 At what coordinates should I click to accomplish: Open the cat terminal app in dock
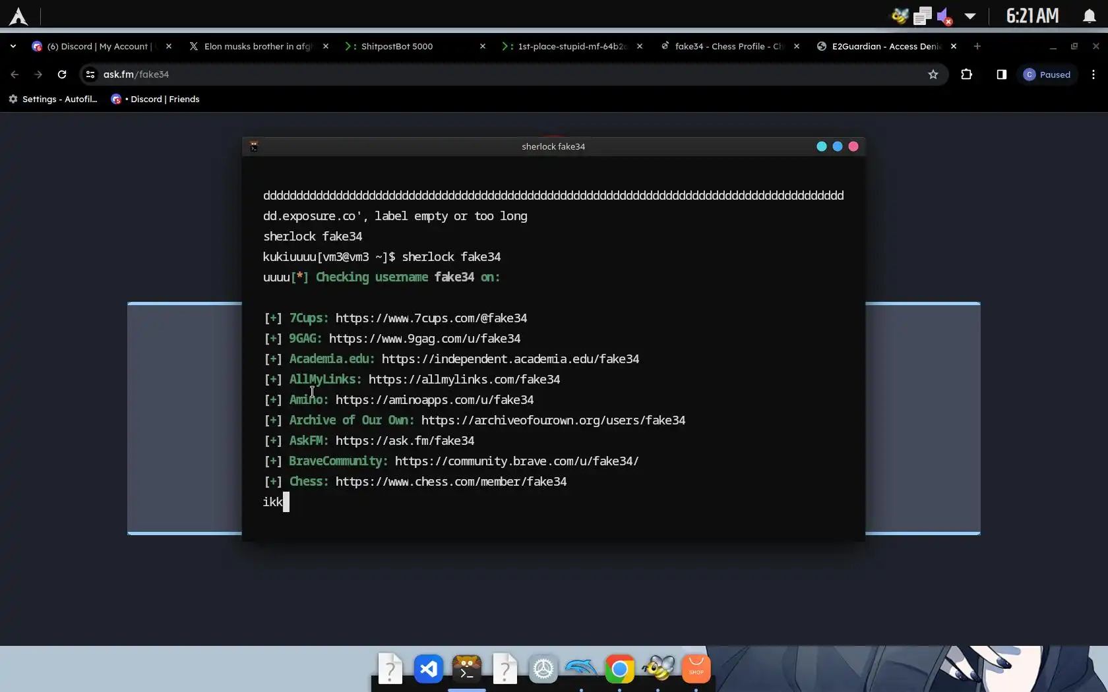click(466, 670)
